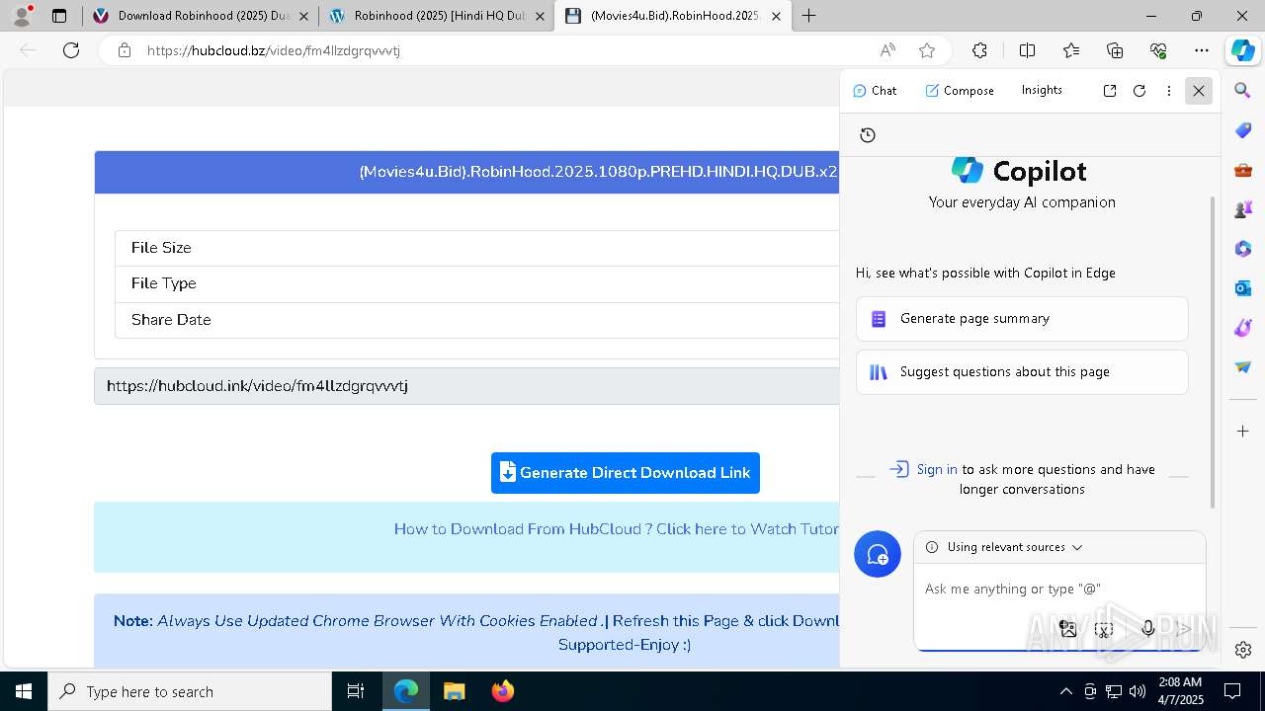Show hidden system tray icons chevron
1265x711 pixels.
click(1065, 691)
